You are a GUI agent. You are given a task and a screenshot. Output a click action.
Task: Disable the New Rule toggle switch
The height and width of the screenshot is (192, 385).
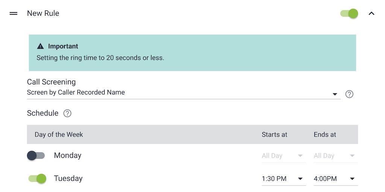pos(349,13)
